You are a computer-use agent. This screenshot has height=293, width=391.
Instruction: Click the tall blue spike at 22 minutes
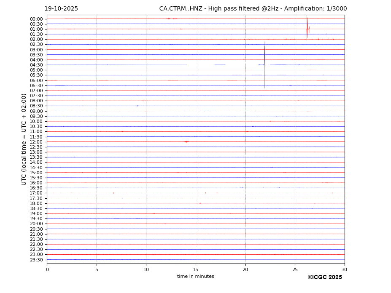point(264,63)
